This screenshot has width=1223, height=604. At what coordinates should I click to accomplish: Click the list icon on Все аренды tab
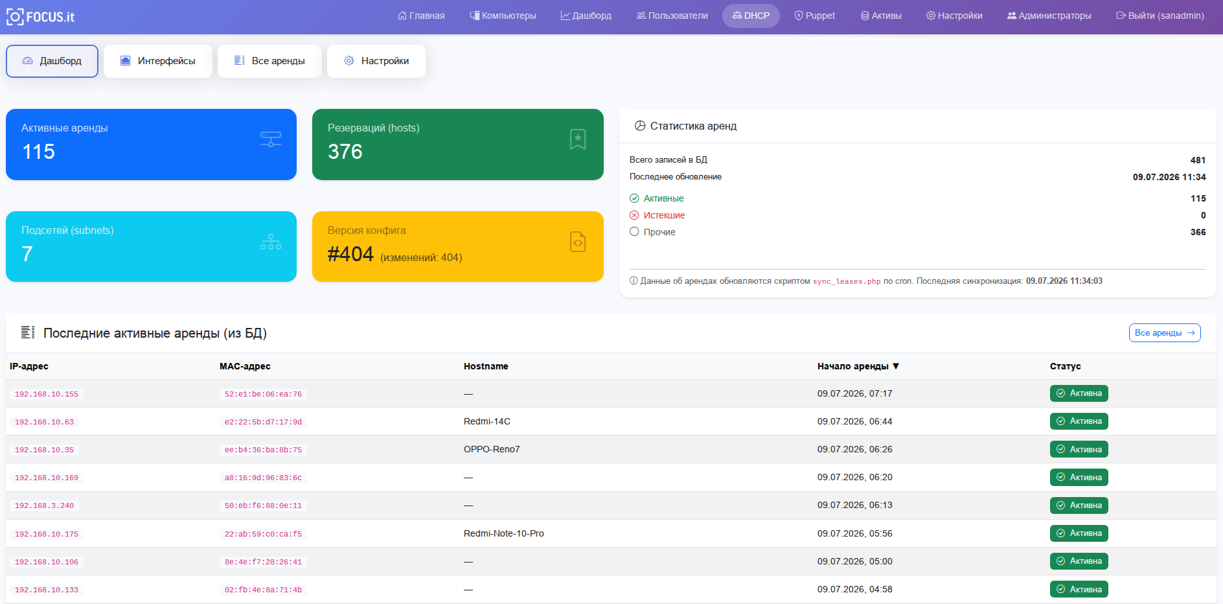tap(240, 61)
